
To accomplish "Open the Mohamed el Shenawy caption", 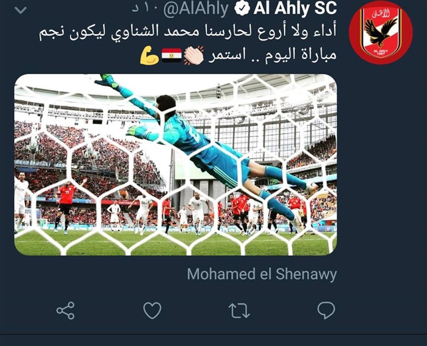I will tap(262, 274).
